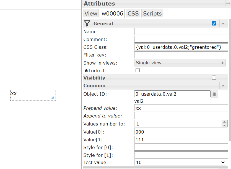Increase the Values number to stepper
231x169 pixels.
tap(224, 122)
